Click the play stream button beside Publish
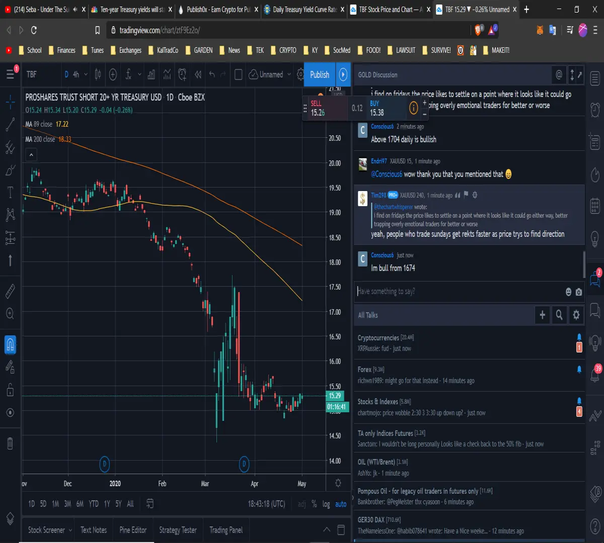The width and height of the screenshot is (604, 543). [x=343, y=74]
